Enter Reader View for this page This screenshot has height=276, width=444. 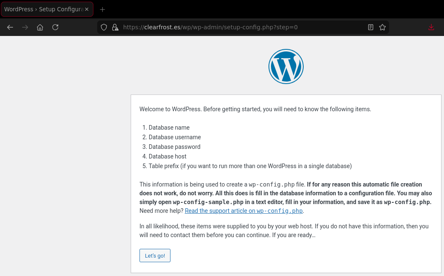[370, 27]
